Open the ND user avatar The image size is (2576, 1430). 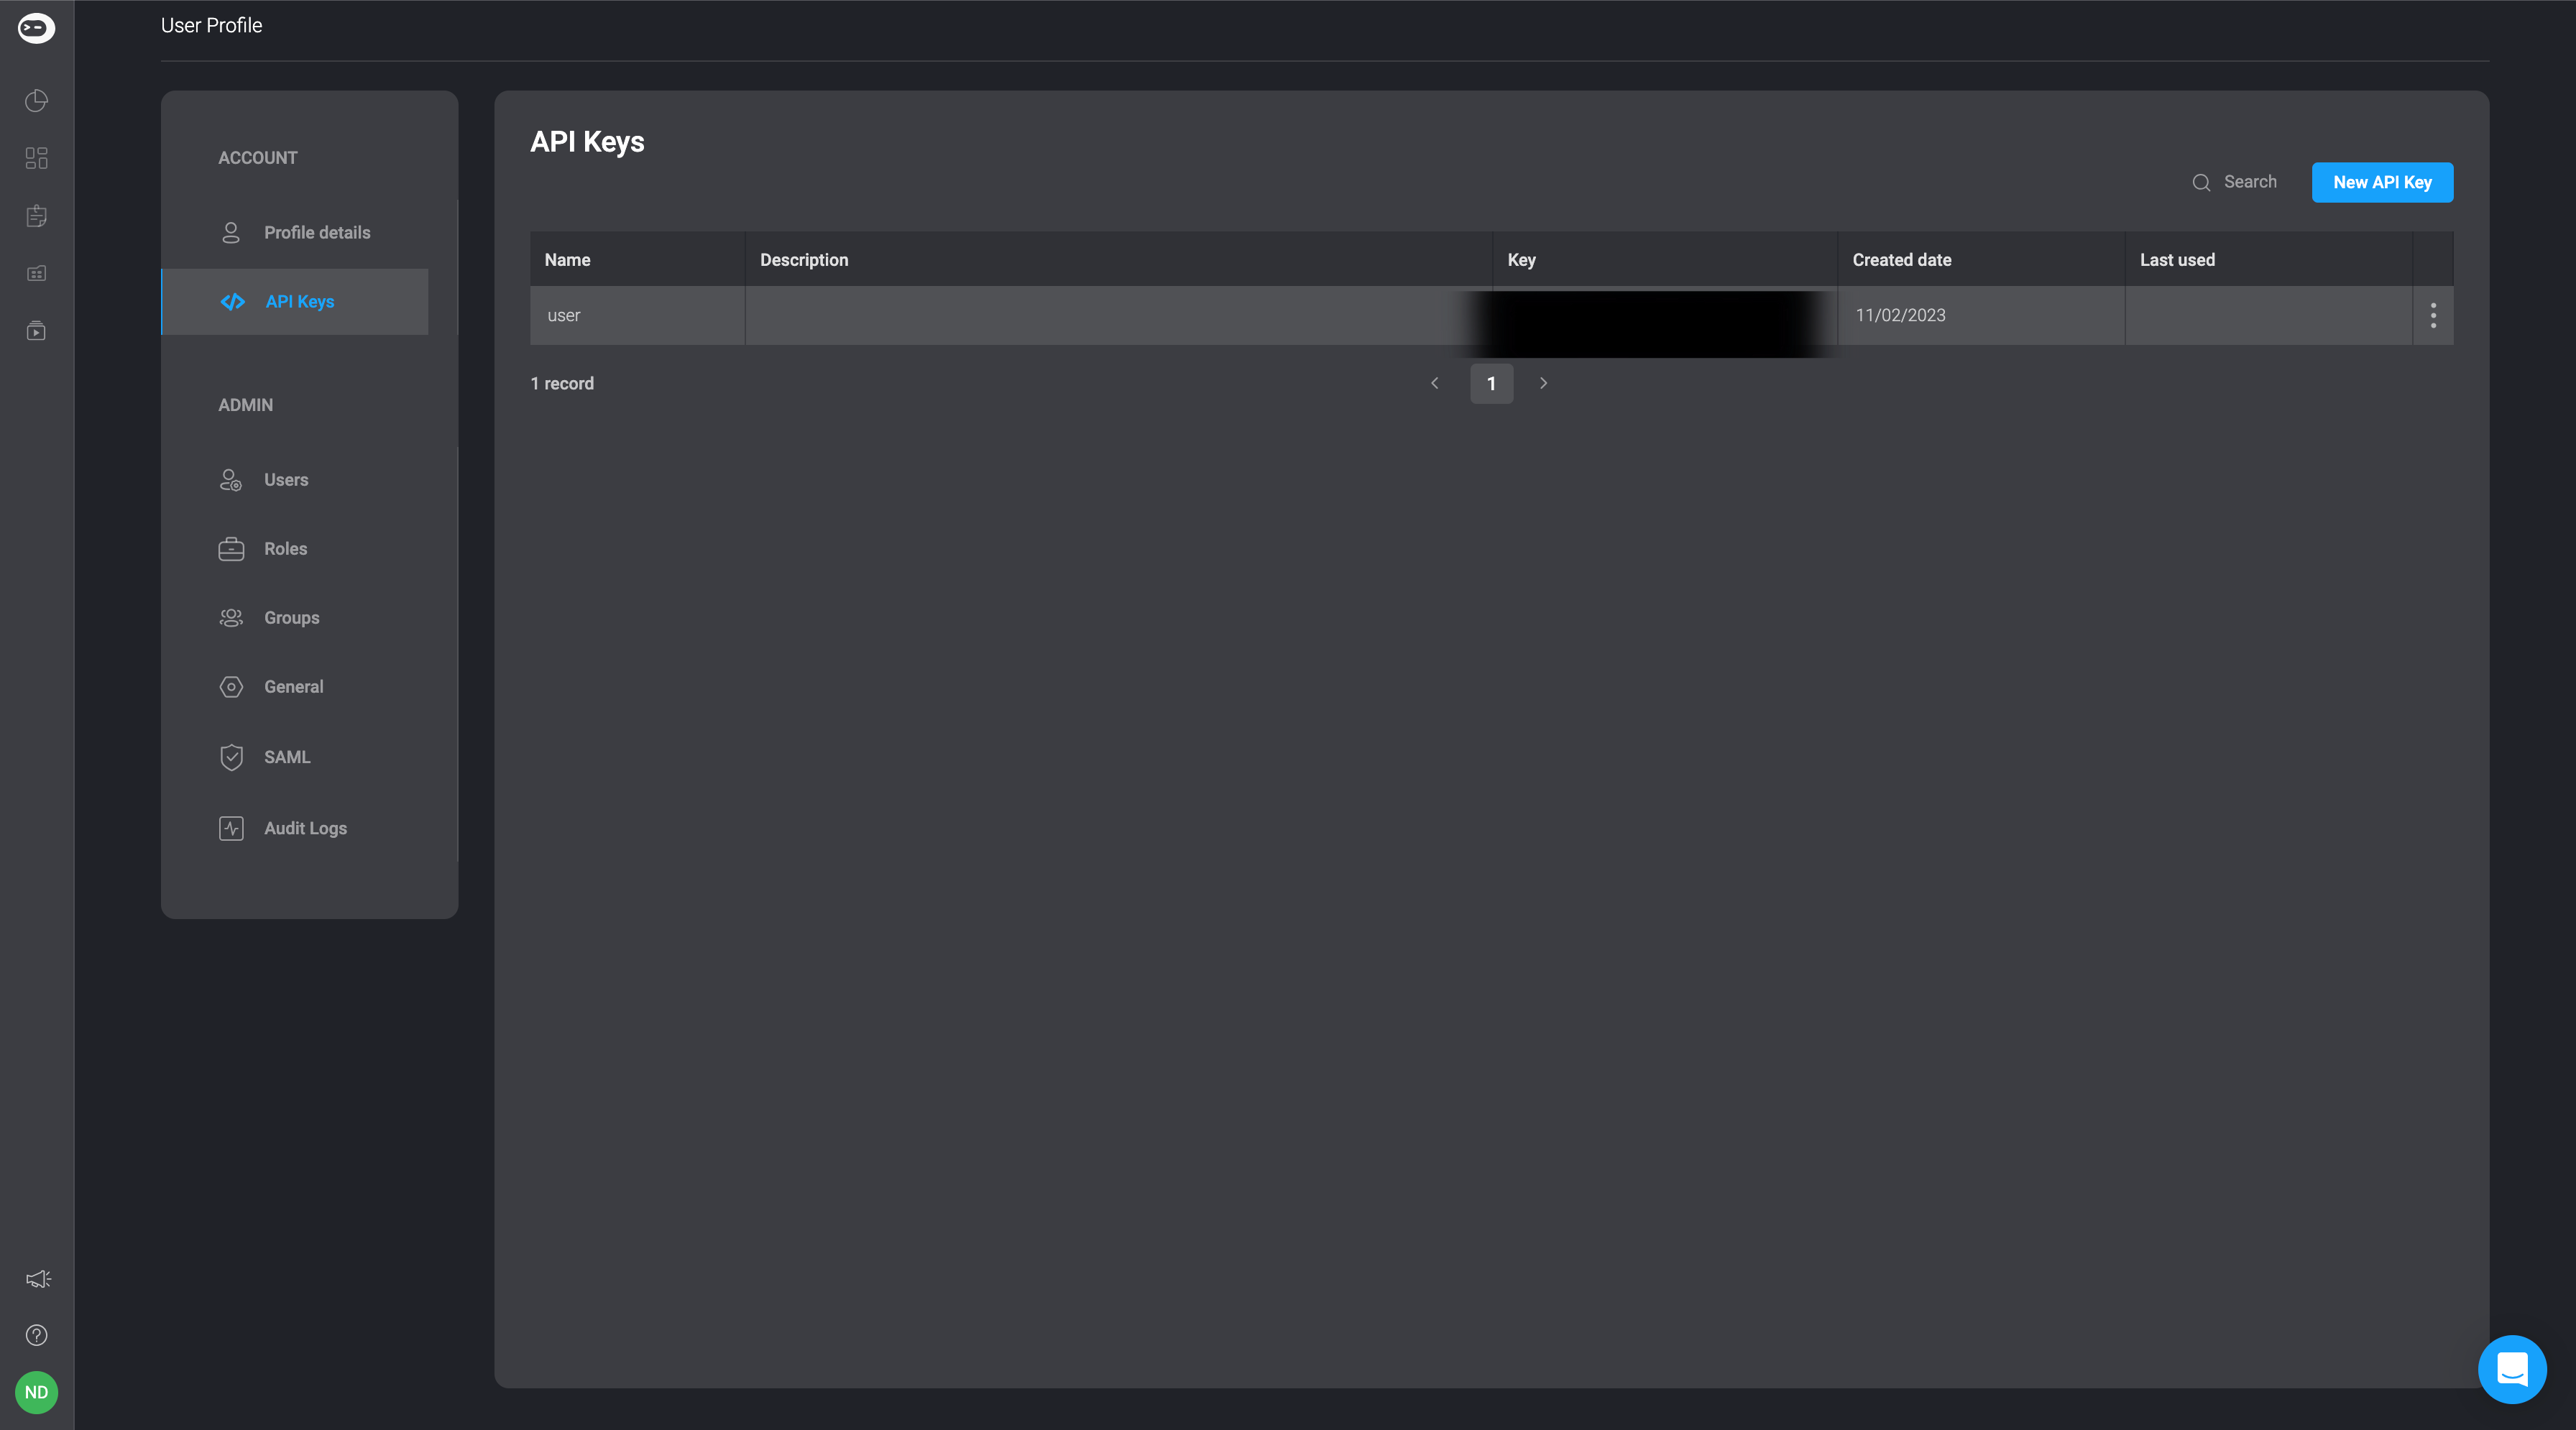pyautogui.click(x=36, y=1392)
